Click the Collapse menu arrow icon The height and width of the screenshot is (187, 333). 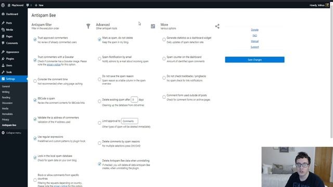pos(3,133)
